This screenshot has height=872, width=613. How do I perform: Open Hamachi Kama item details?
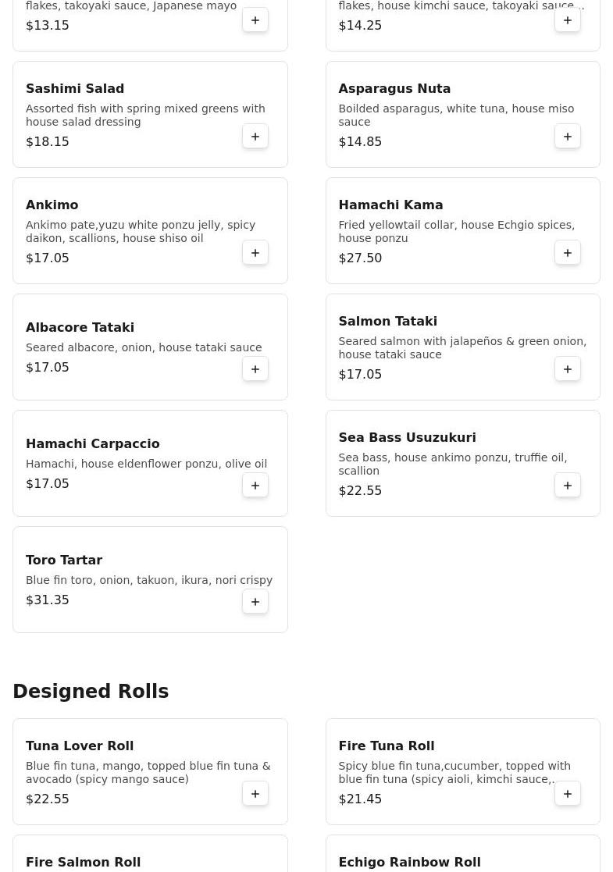pyautogui.click(x=390, y=205)
